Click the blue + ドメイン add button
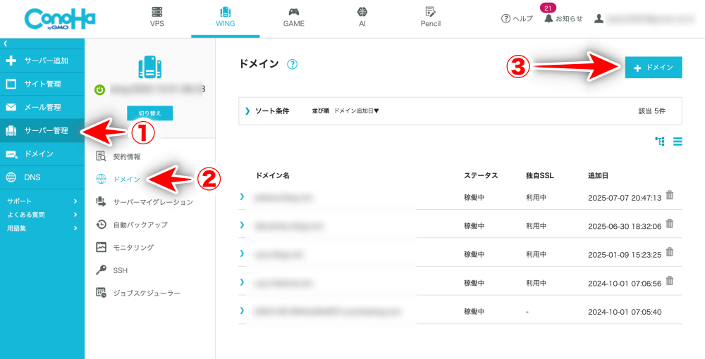 tap(654, 68)
